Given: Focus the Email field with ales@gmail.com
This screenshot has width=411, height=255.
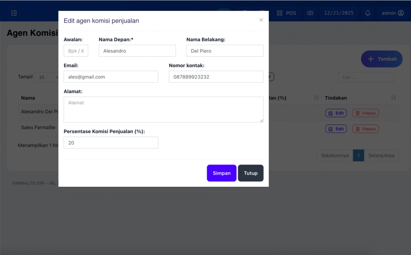Looking at the screenshot, I should coord(111,77).
